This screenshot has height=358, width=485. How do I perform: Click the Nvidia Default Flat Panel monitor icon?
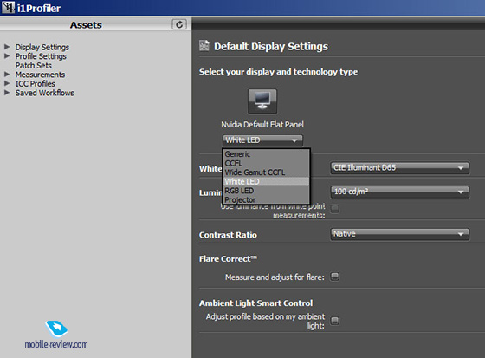(x=262, y=101)
